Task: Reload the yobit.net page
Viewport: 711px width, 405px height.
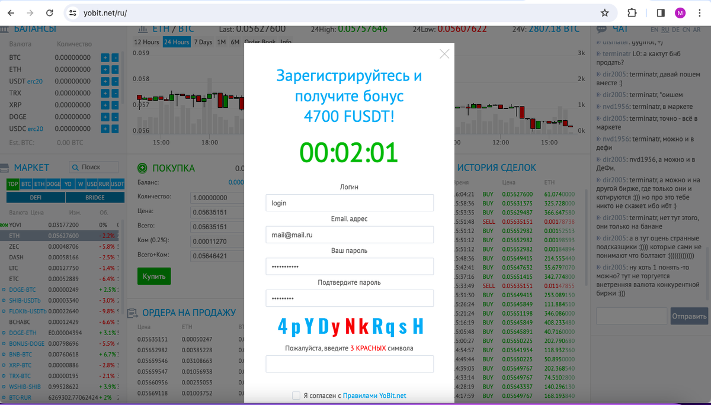Action: point(50,12)
